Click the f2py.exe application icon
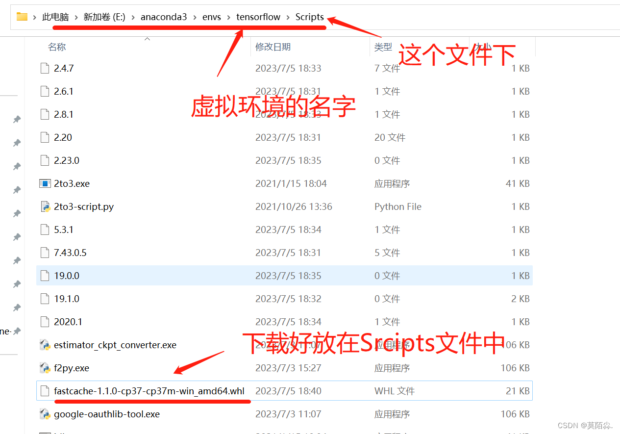Image resolution: width=620 pixels, height=434 pixels. coord(45,368)
